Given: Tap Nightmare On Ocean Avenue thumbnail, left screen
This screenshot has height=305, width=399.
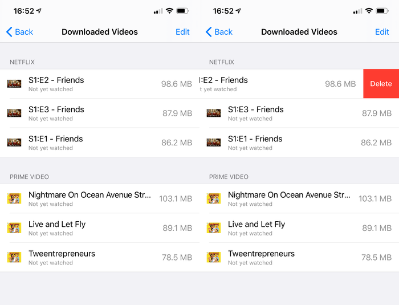Looking at the screenshot, I should [14, 198].
